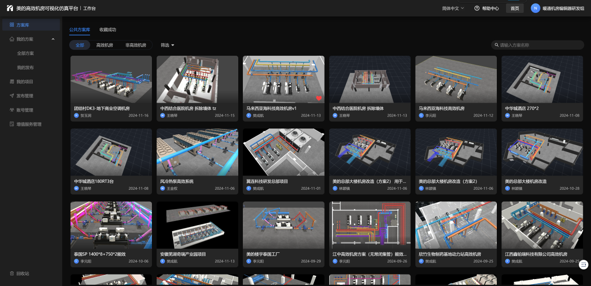Click the 帮助中心 question mark icon
591x286 pixels.
(477, 8)
